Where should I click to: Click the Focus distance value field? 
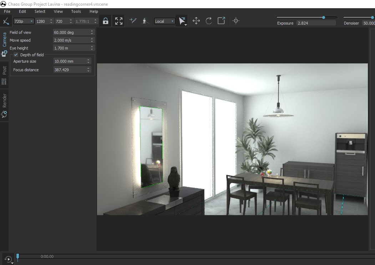[70, 70]
